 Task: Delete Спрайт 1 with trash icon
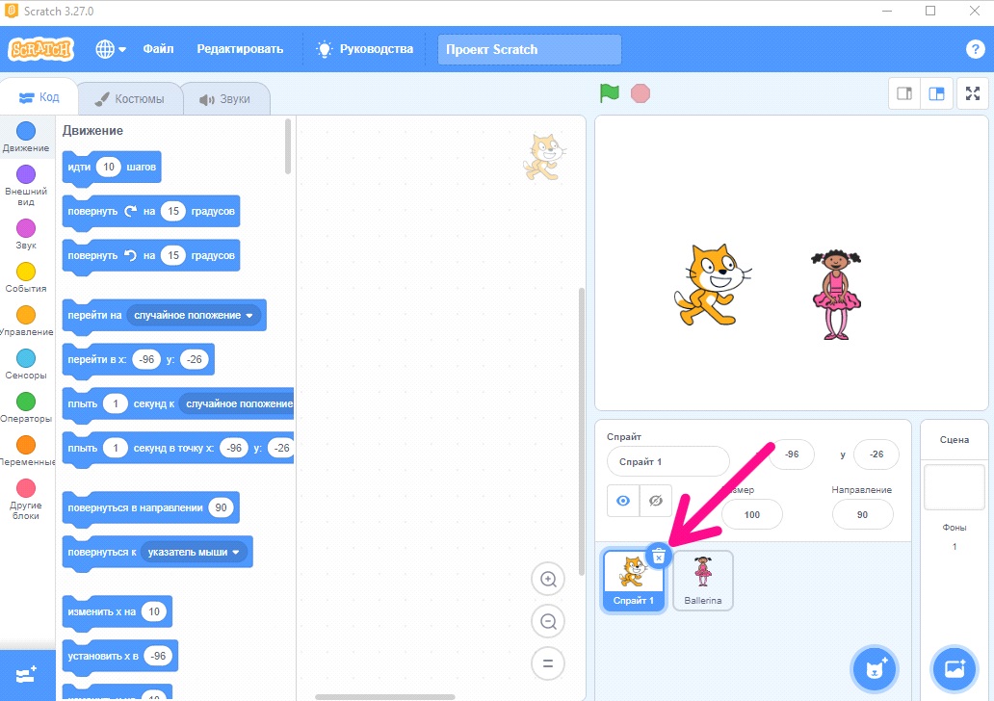pyautogui.click(x=659, y=556)
